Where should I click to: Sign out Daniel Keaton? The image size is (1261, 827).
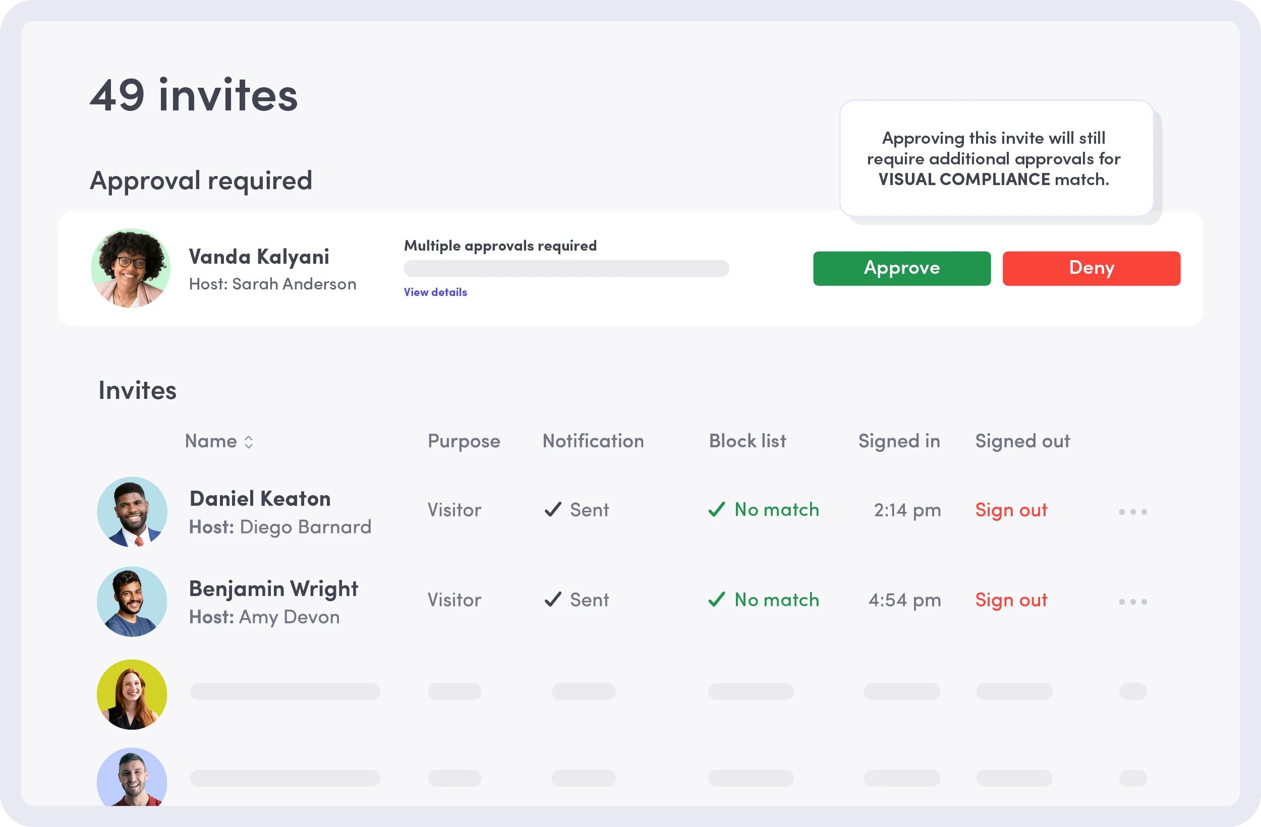pyautogui.click(x=1011, y=510)
